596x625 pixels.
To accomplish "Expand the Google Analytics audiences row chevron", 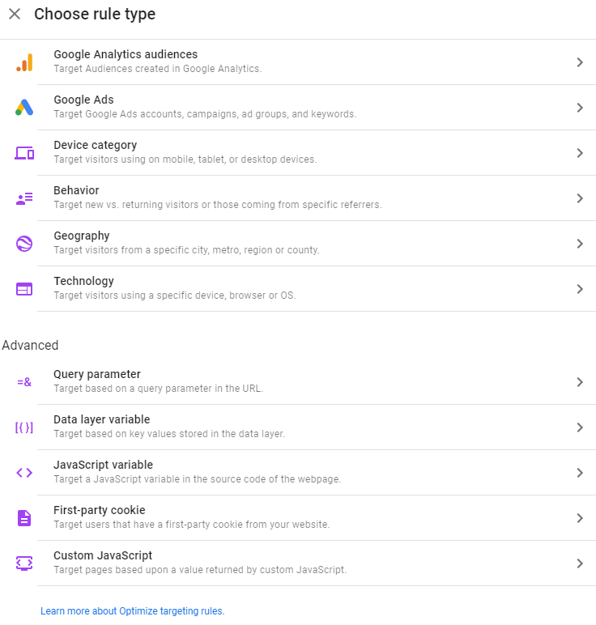I will click(x=580, y=62).
